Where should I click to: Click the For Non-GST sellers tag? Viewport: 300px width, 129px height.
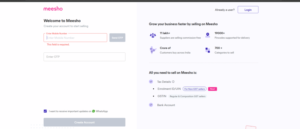(195, 89)
